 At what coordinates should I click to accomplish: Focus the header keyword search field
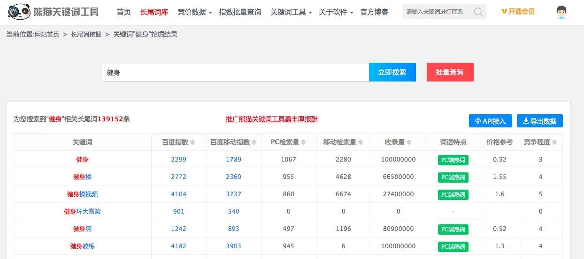tap(437, 12)
